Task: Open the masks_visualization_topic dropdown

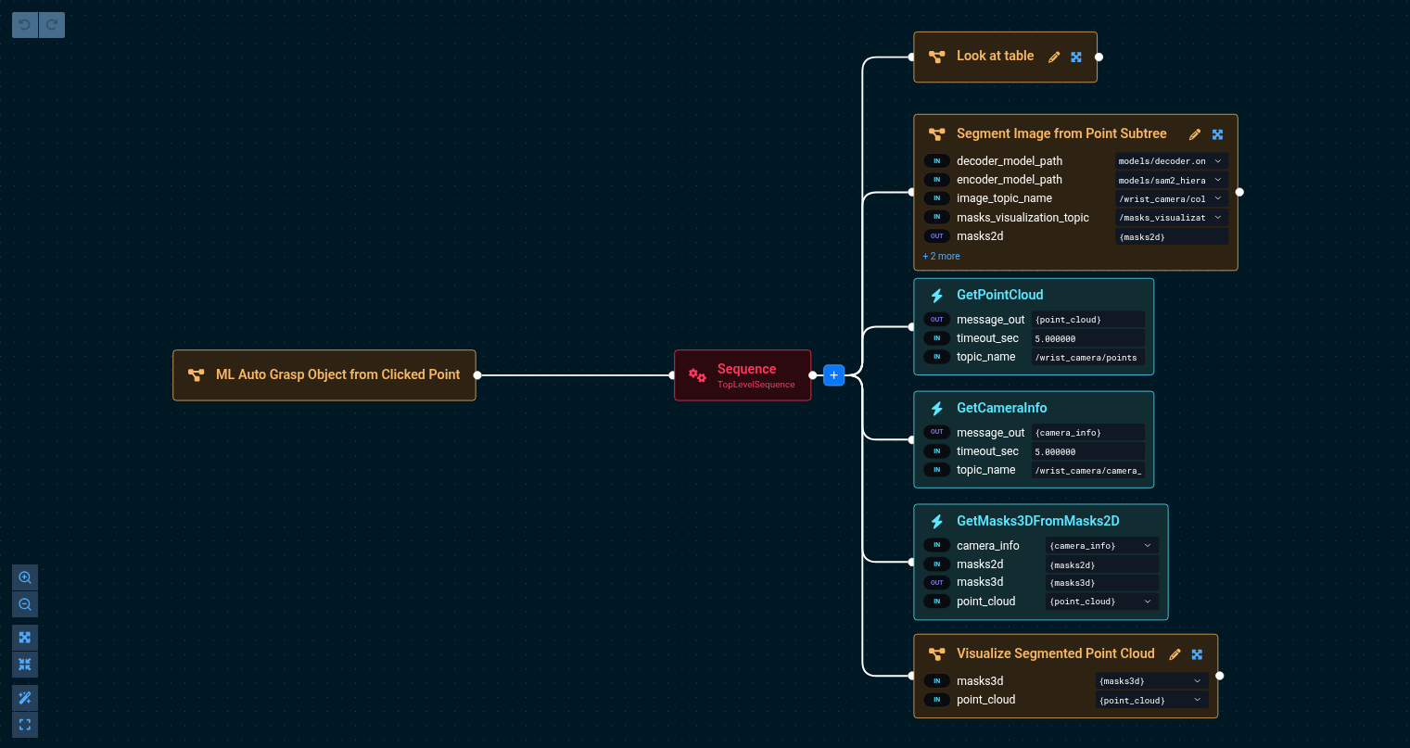Action: click(x=1172, y=218)
